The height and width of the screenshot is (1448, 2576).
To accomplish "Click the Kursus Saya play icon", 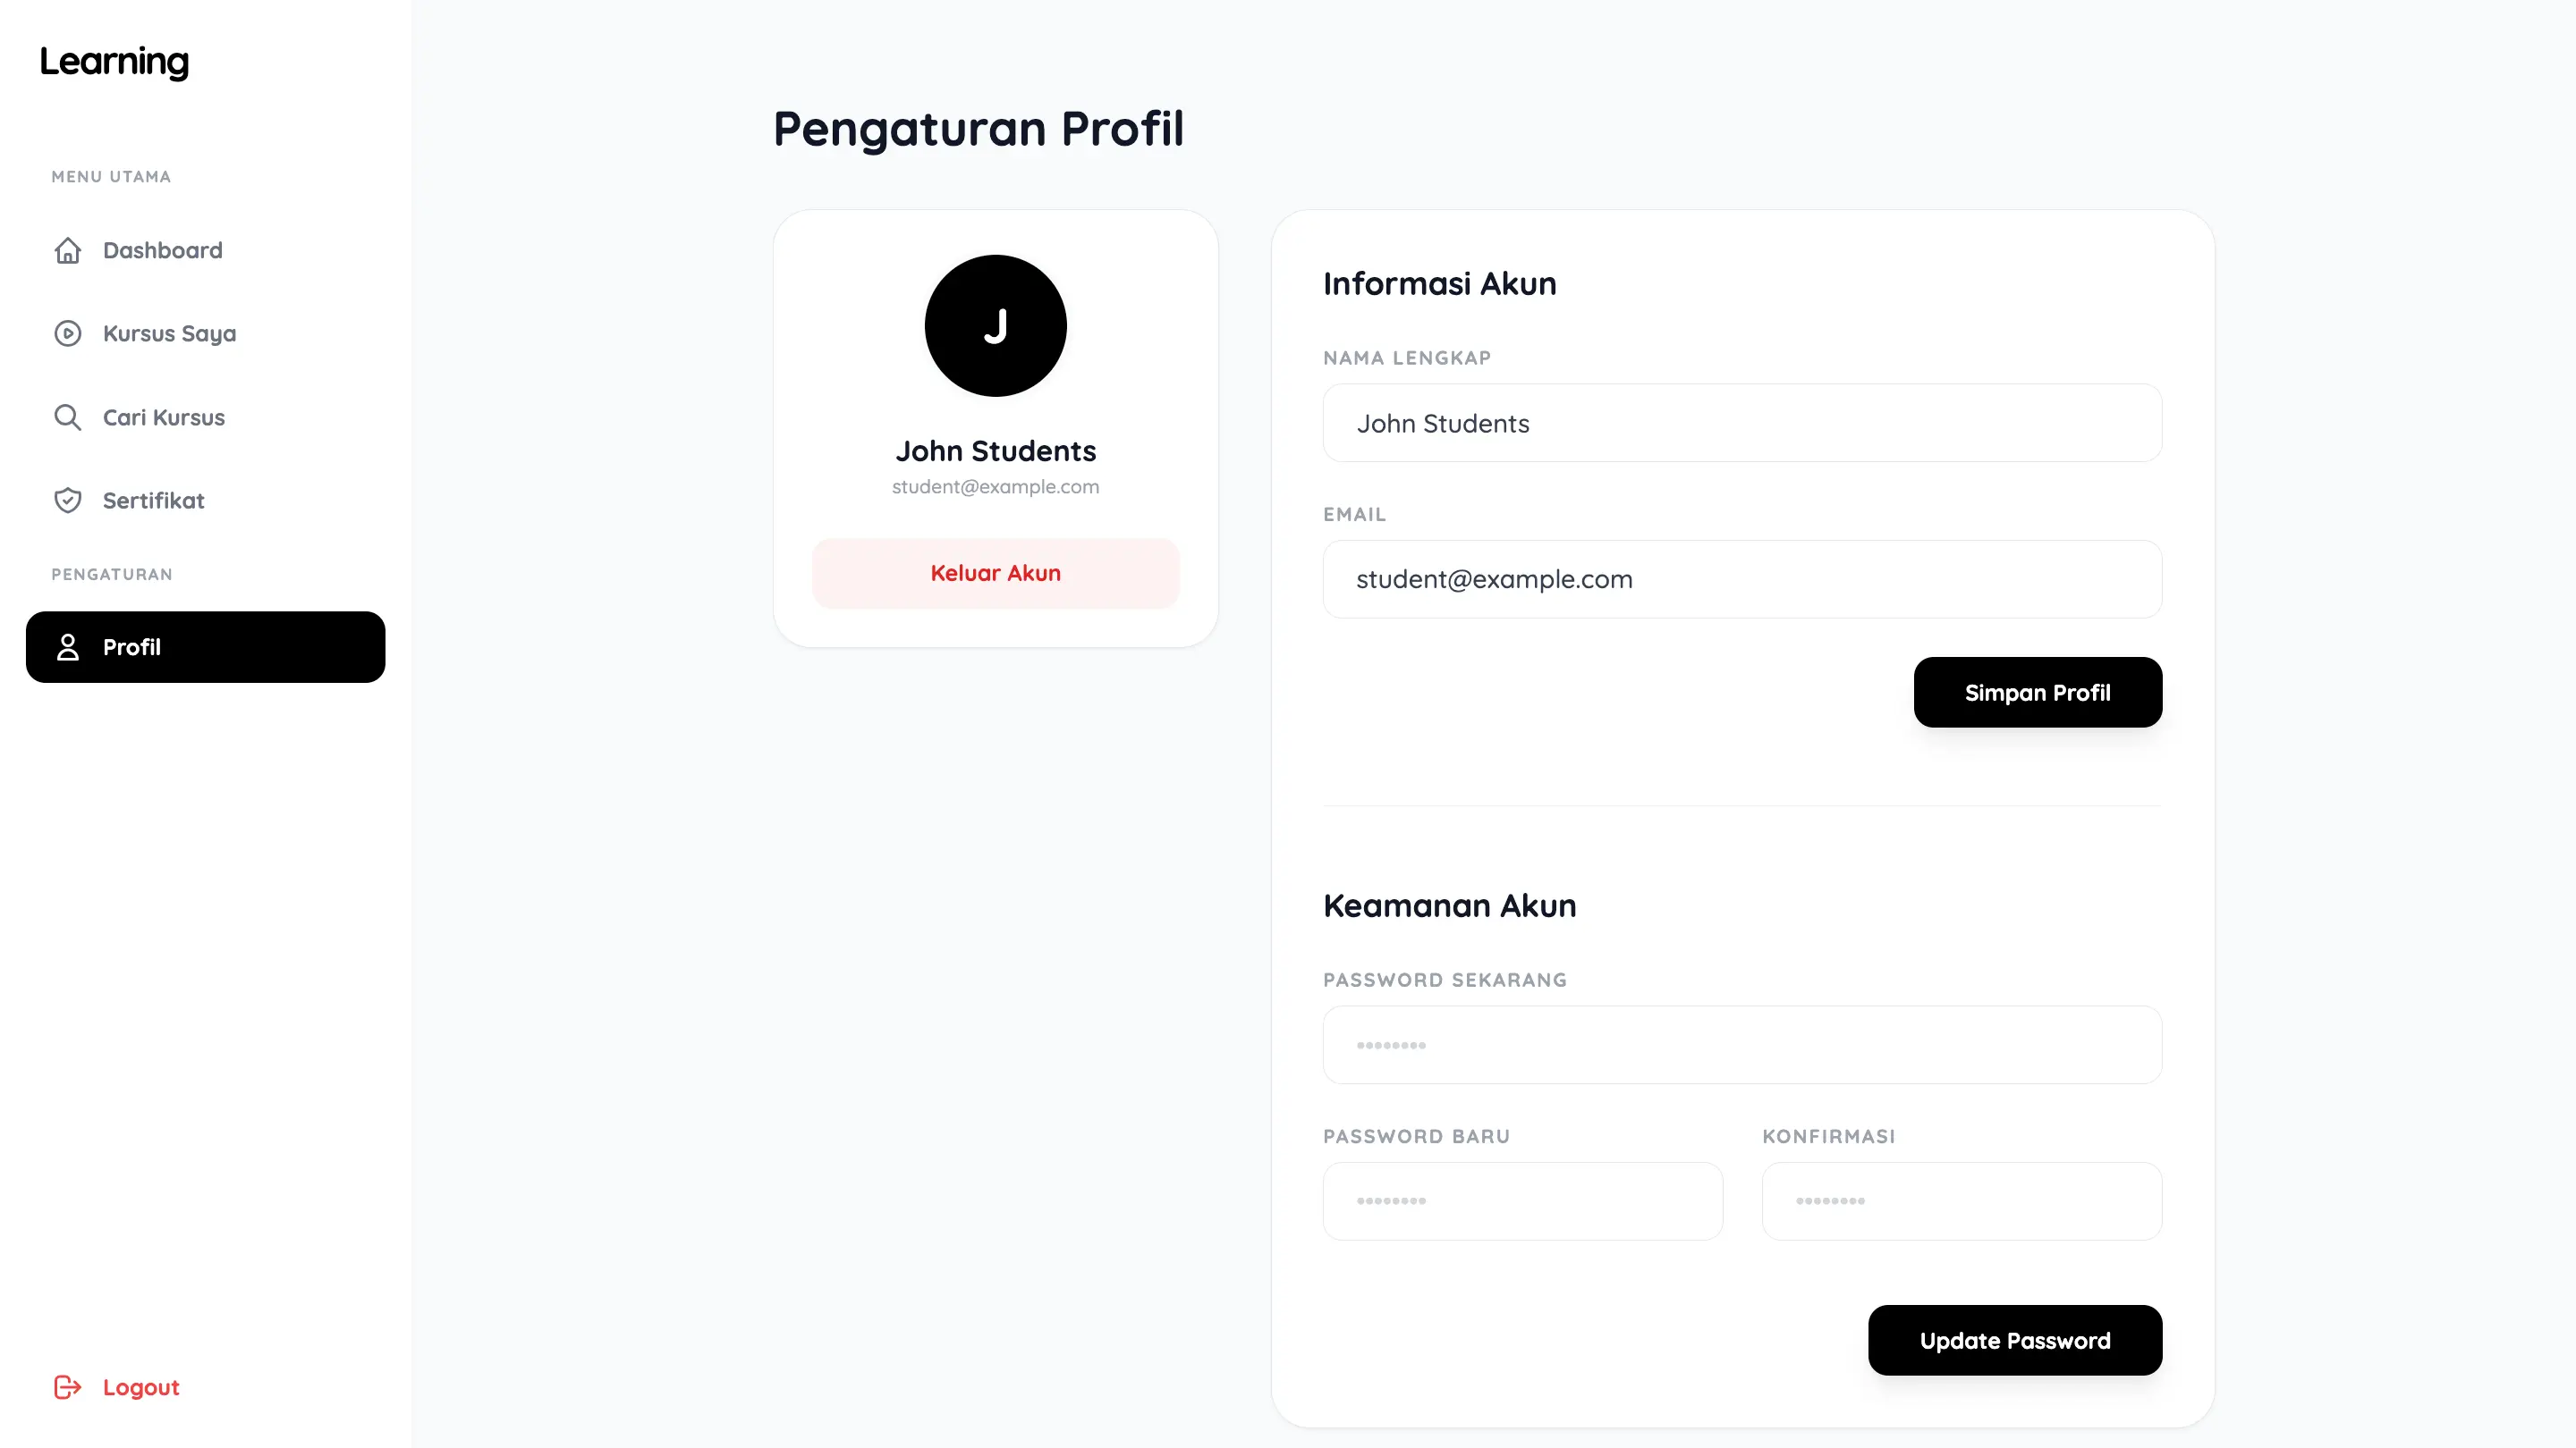I will (x=68, y=333).
